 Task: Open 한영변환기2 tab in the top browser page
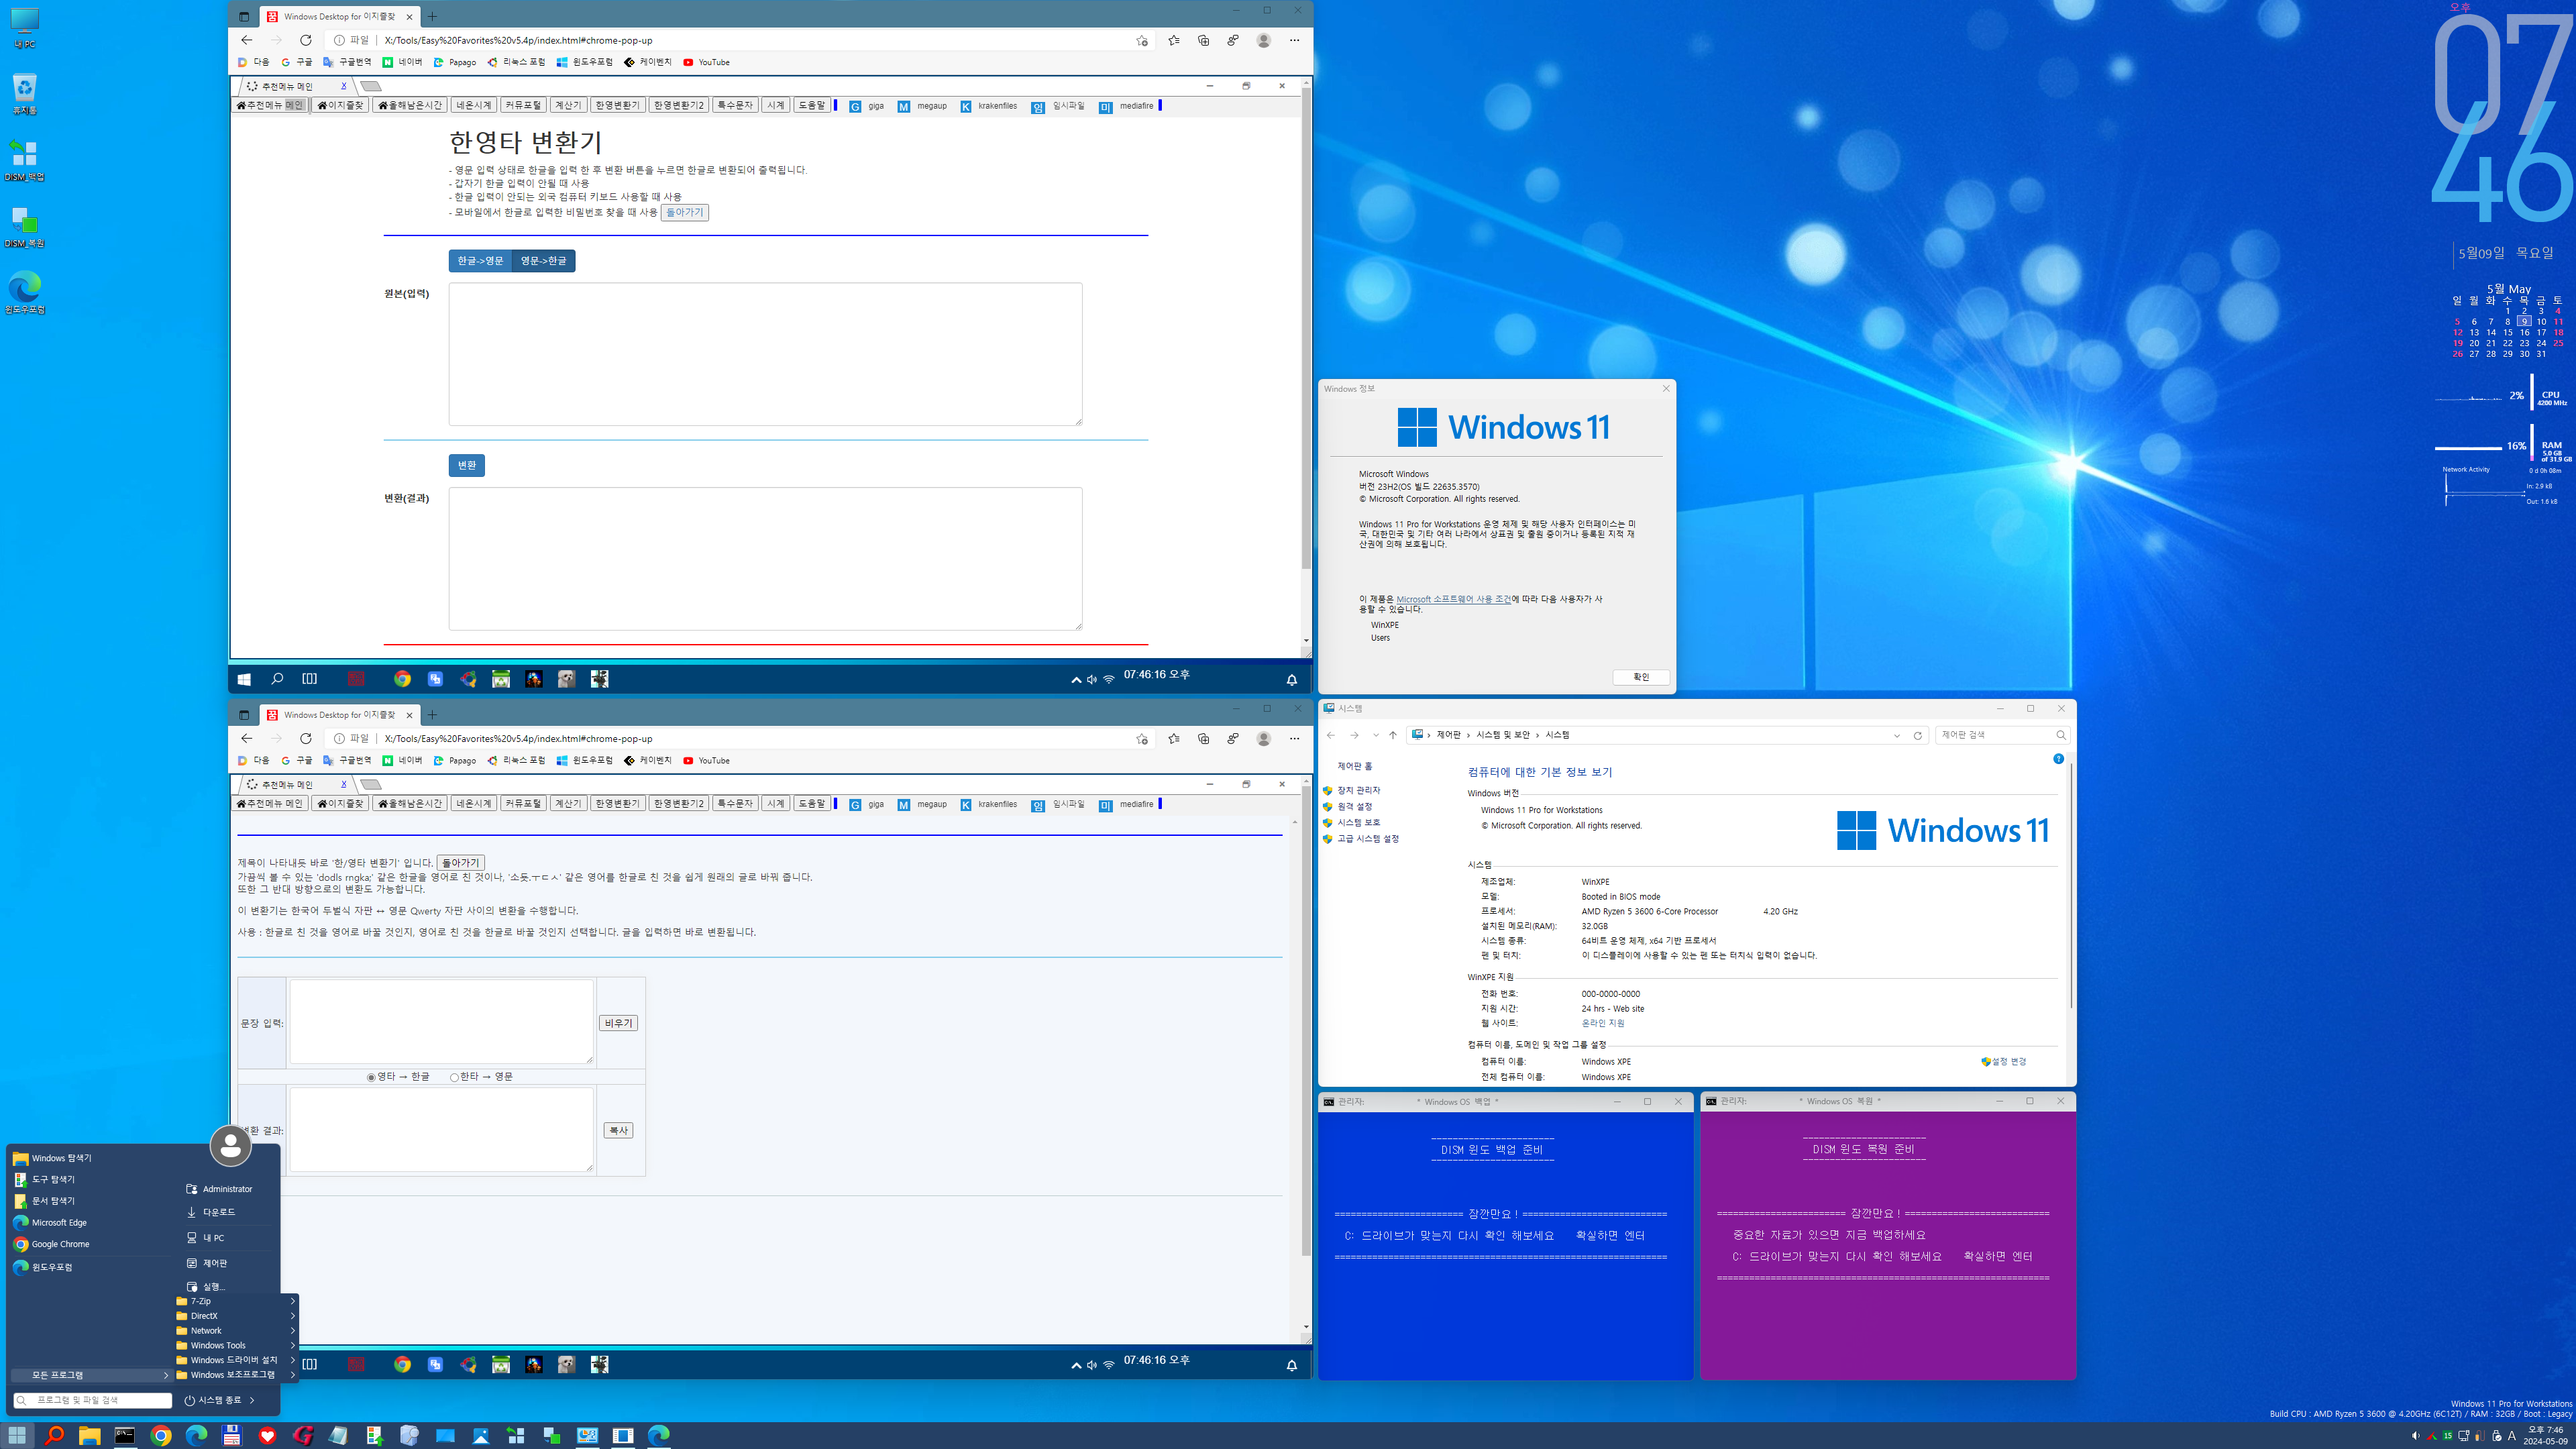pos(679,105)
